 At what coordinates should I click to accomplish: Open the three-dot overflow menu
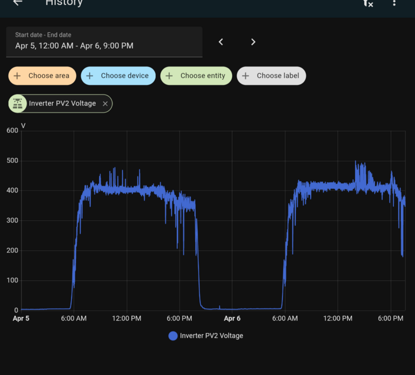[x=394, y=3]
